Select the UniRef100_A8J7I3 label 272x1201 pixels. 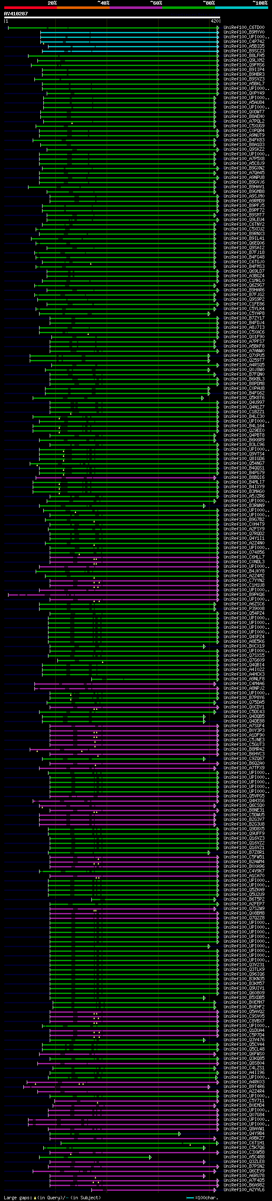tap(244, 327)
